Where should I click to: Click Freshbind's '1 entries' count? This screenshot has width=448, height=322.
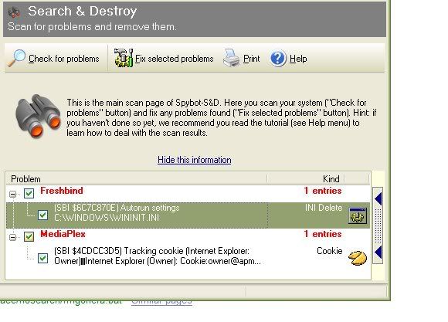point(323,191)
